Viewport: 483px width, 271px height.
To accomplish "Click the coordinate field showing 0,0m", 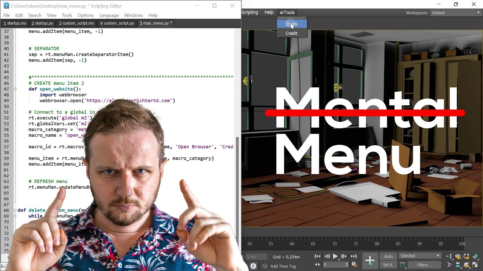I will [x=257, y=257].
